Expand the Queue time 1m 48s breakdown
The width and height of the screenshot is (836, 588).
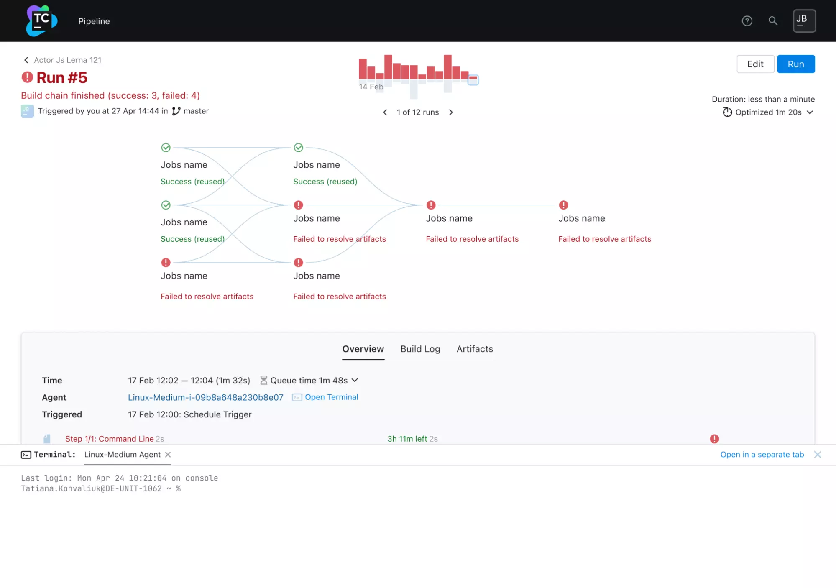354,380
